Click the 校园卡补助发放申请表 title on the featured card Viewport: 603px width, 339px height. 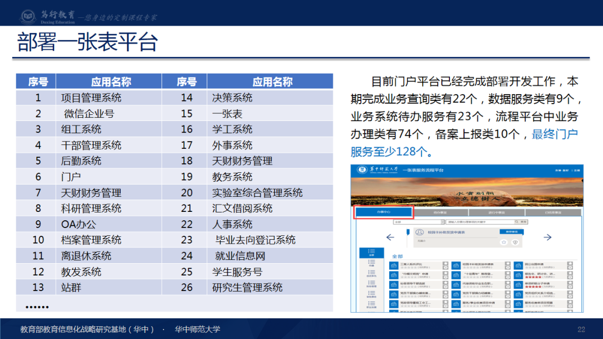tap(446, 233)
